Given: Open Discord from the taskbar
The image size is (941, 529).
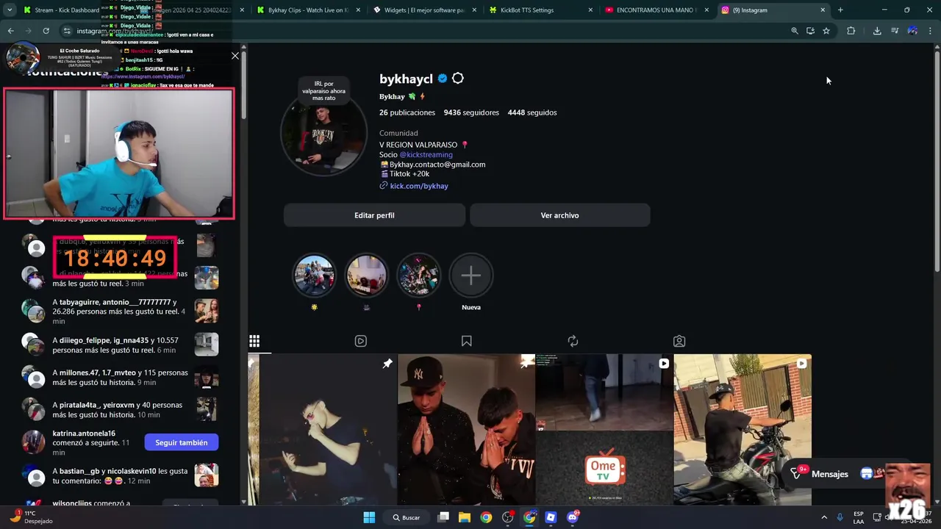Looking at the screenshot, I should [x=573, y=517].
